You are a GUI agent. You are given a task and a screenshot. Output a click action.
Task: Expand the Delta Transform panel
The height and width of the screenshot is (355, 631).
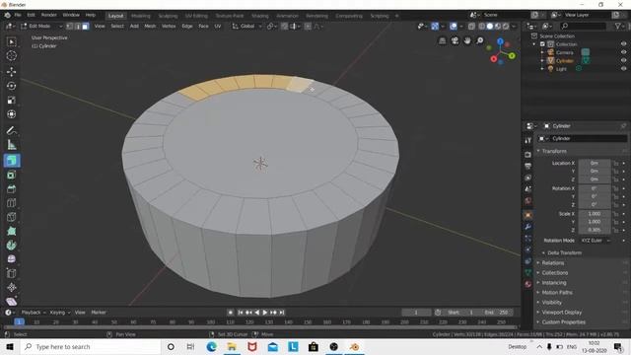[x=564, y=252]
